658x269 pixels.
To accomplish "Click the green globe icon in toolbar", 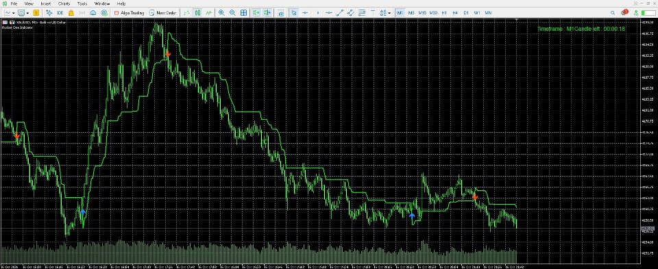I will [103, 12].
